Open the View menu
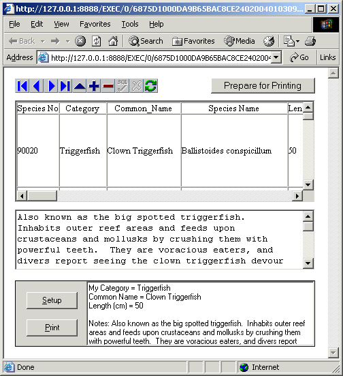 pyautogui.click(x=61, y=24)
